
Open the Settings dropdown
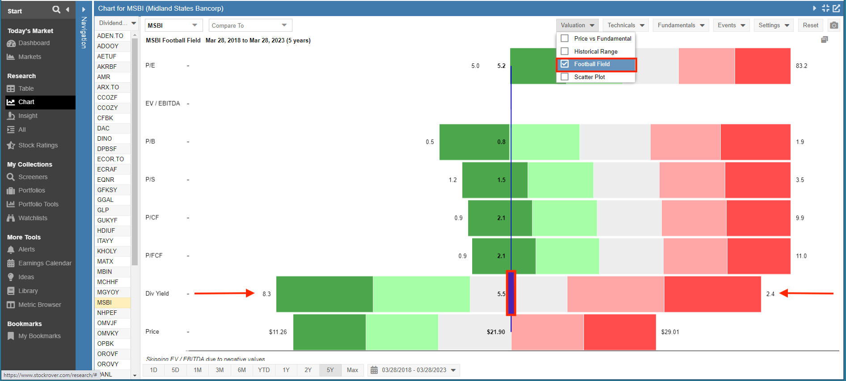pos(774,25)
